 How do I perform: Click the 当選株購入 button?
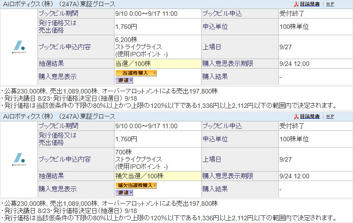coord(136,73)
